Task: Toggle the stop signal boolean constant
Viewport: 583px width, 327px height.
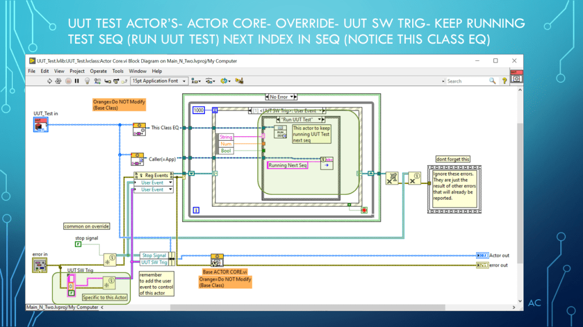Action: (x=78, y=244)
